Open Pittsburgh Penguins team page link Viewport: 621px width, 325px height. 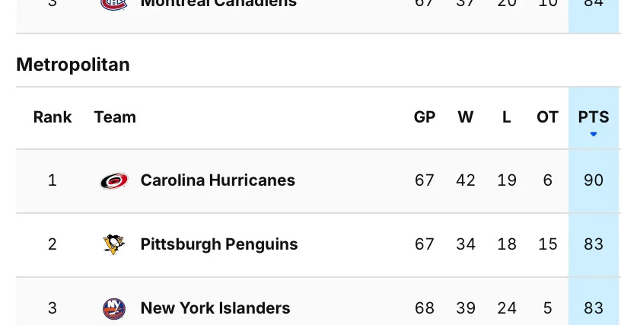(x=219, y=244)
